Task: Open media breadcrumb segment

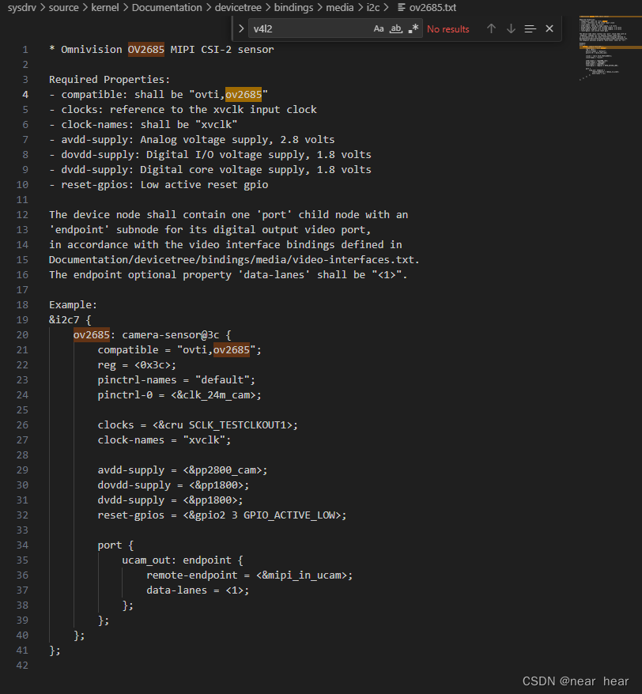Action: (340, 8)
